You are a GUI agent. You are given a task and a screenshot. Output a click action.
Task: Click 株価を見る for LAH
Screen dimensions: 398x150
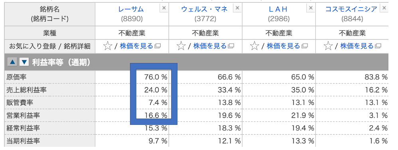[284, 46]
